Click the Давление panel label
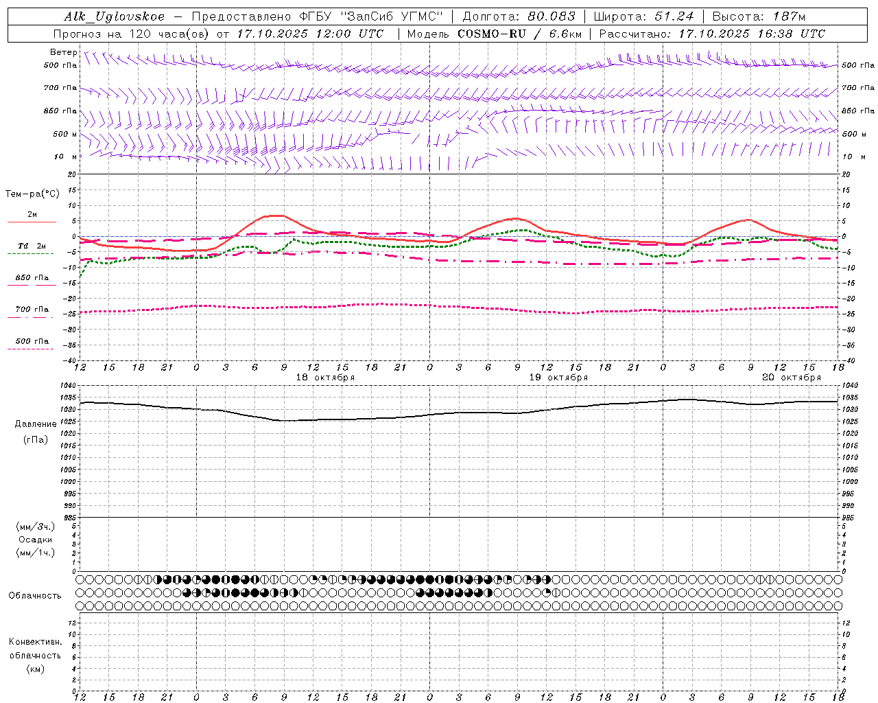This screenshot has height=703, width=878. click(36, 424)
